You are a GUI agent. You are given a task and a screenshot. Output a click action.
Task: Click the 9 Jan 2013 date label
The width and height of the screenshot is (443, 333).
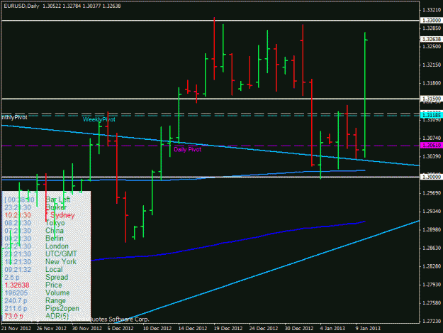tap(368, 328)
